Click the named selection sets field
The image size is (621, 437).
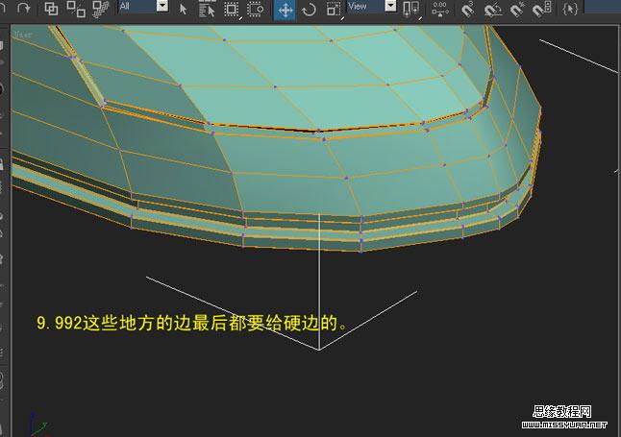(603, 6)
